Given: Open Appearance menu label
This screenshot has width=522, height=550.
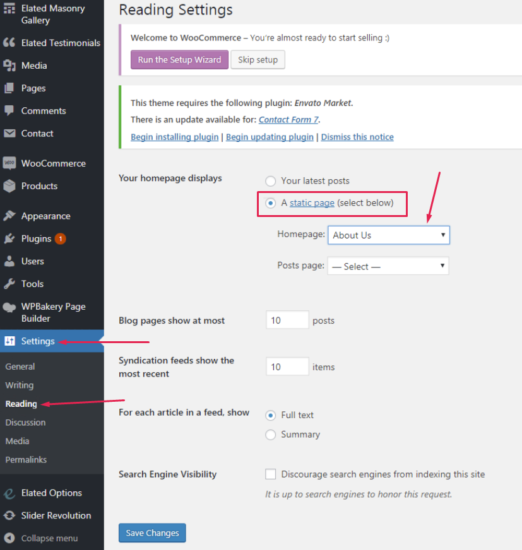Looking at the screenshot, I should click(x=45, y=216).
